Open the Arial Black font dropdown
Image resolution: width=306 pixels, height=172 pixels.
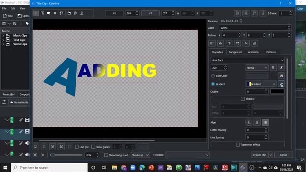pyautogui.click(x=248, y=60)
